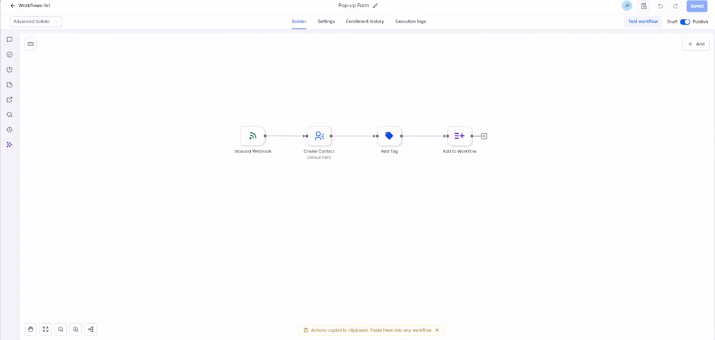
Task: Click the (Default Path) label
Action: (319, 158)
